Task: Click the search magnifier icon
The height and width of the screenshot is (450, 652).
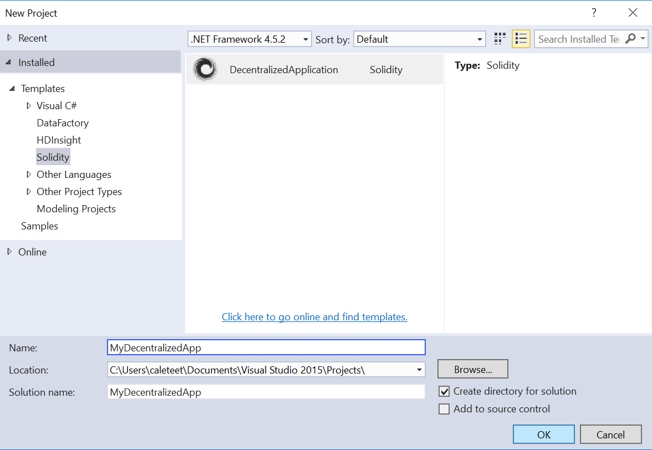Action: 629,39
